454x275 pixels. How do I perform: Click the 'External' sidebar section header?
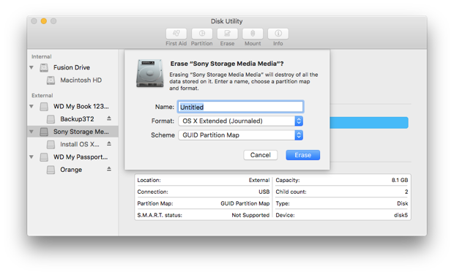click(x=42, y=95)
